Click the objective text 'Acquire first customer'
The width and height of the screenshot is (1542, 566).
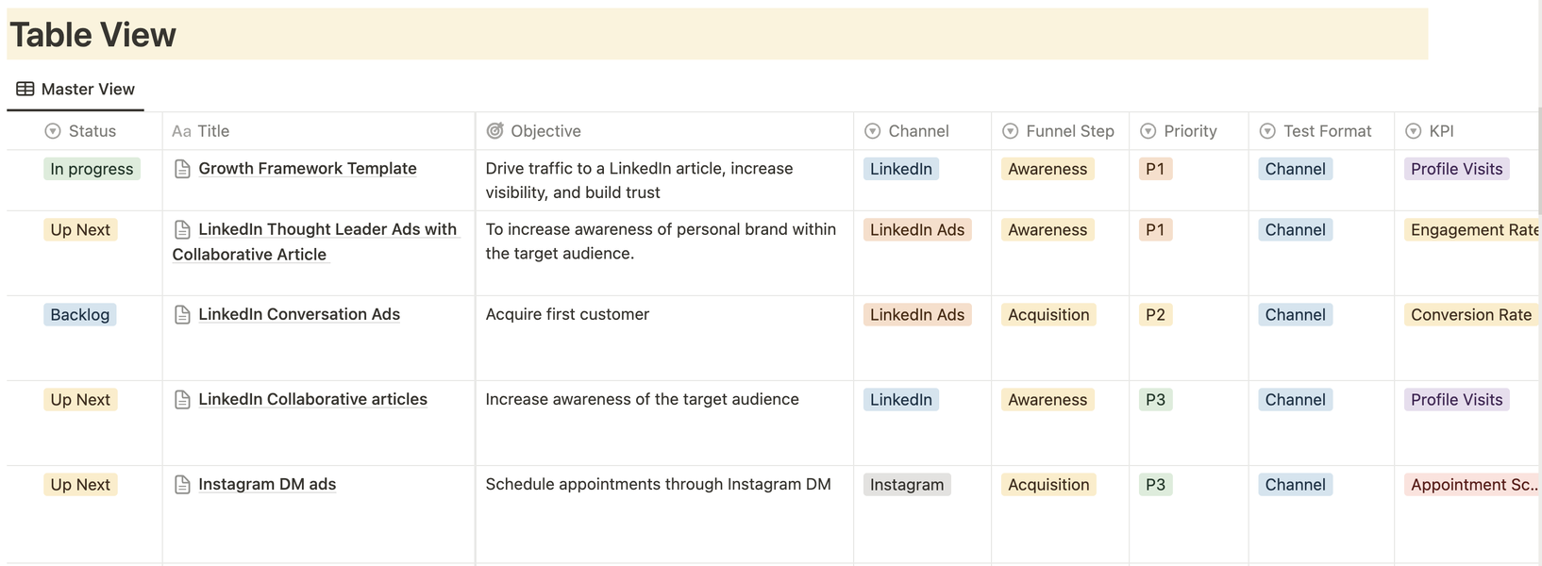point(567,314)
